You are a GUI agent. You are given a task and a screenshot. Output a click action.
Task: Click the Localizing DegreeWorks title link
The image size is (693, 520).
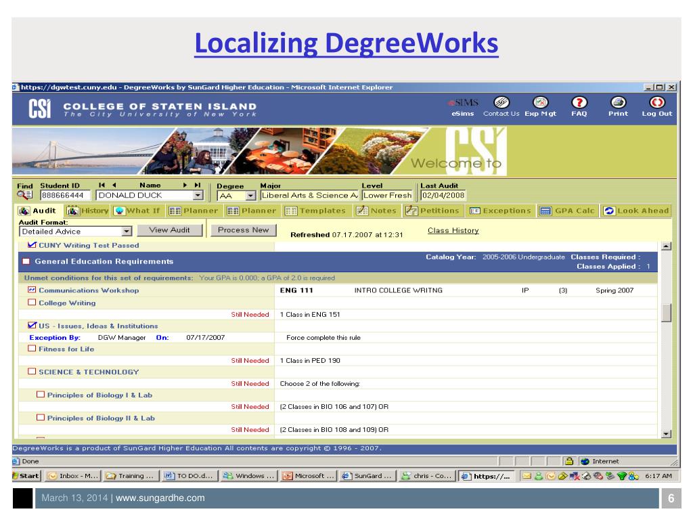pyautogui.click(x=346, y=43)
